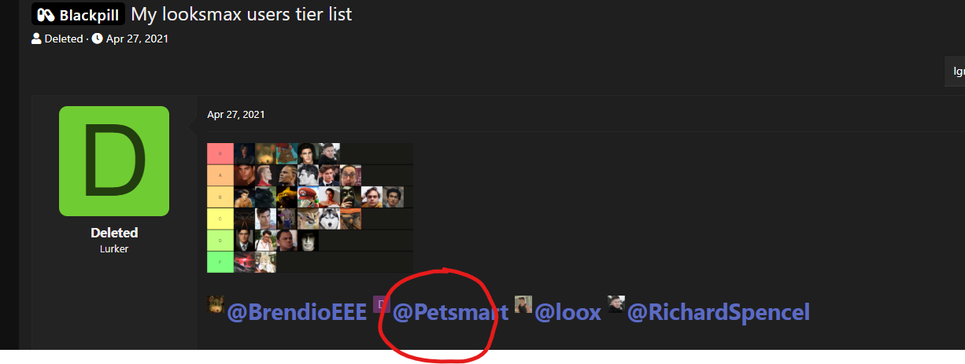Click the Deleted username under the avatar
This screenshot has height=364, width=965.
click(x=114, y=233)
